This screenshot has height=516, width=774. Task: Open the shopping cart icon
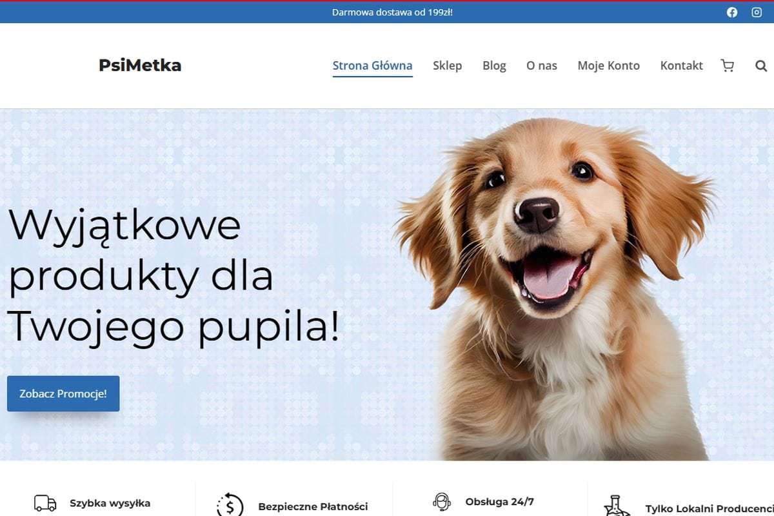(x=728, y=66)
